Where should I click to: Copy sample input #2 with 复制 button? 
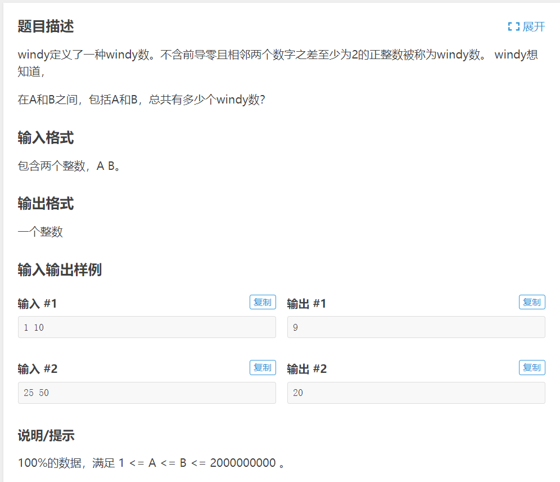click(x=263, y=368)
